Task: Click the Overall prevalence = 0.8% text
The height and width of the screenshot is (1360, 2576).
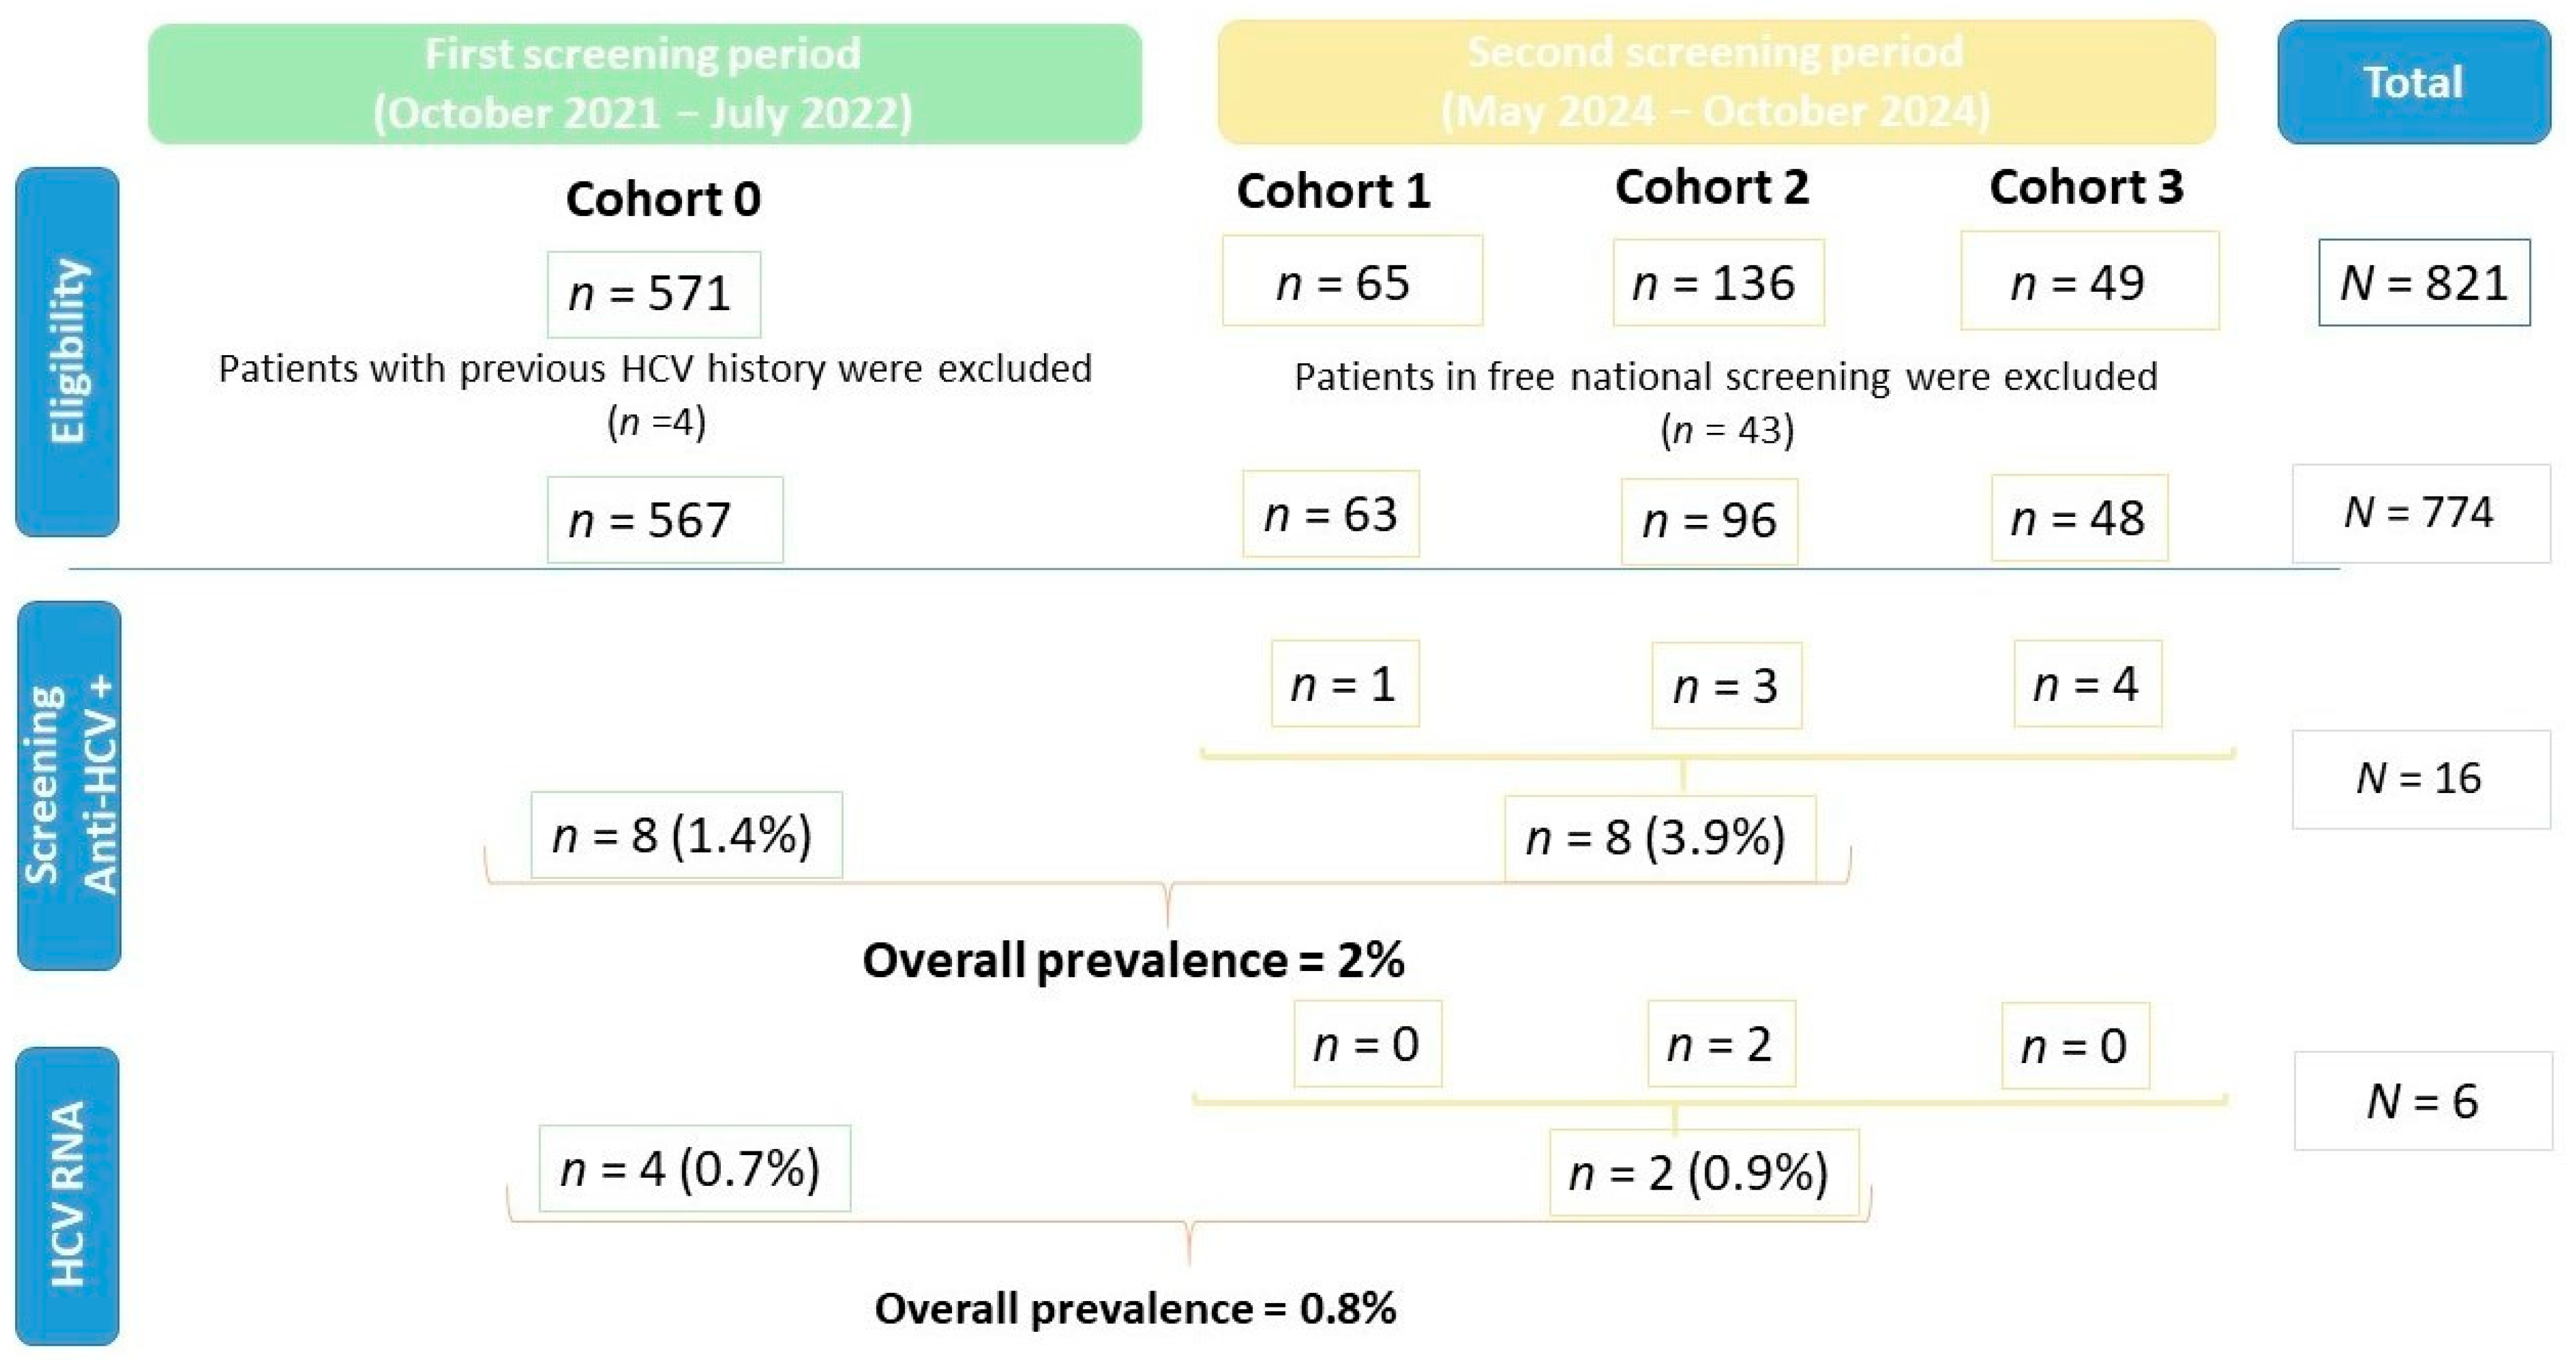Action: click(x=1135, y=1308)
